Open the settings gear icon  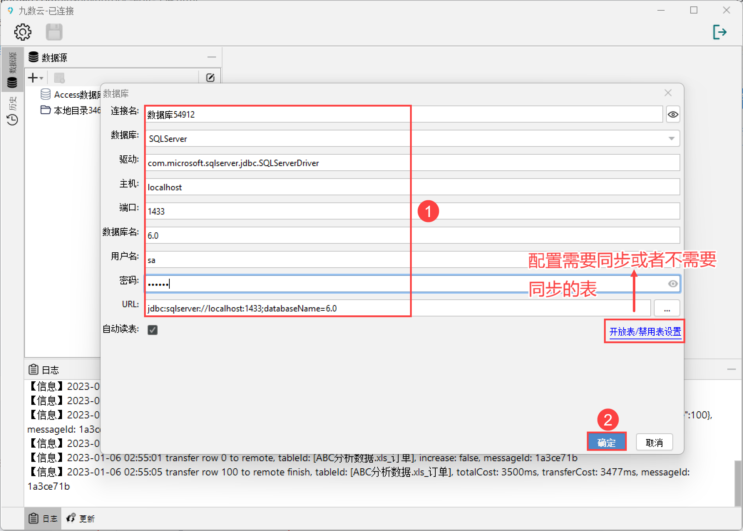point(23,32)
